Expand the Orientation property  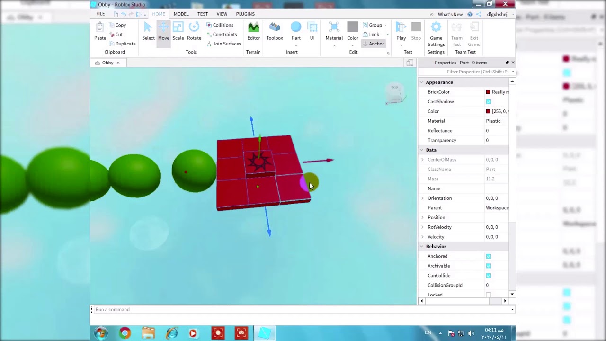pyautogui.click(x=423, y=198)
